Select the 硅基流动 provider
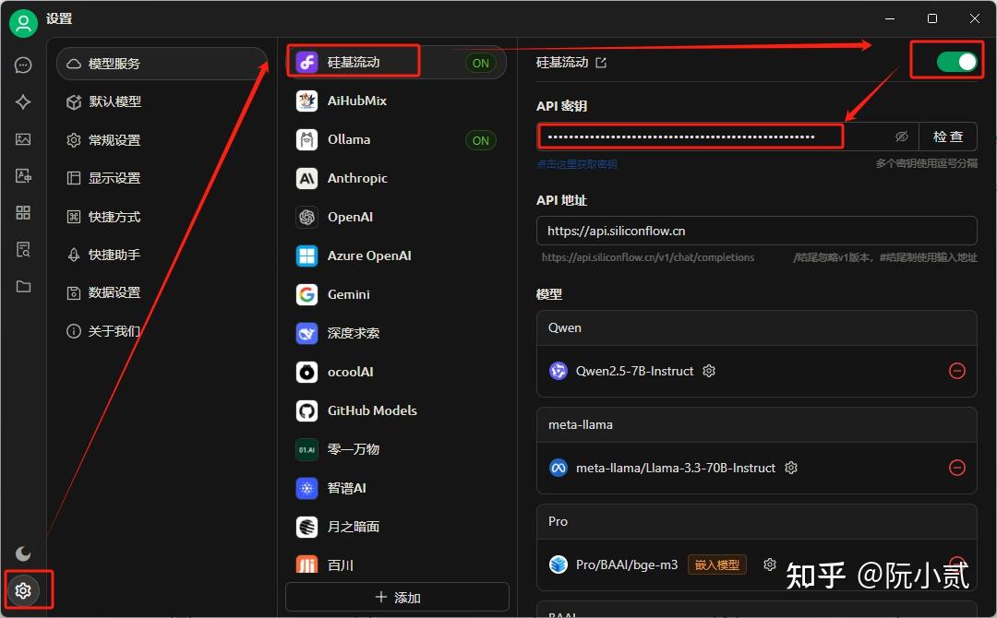Image resolution: width=997 pixels, height=618 pixels. point(396,62)
